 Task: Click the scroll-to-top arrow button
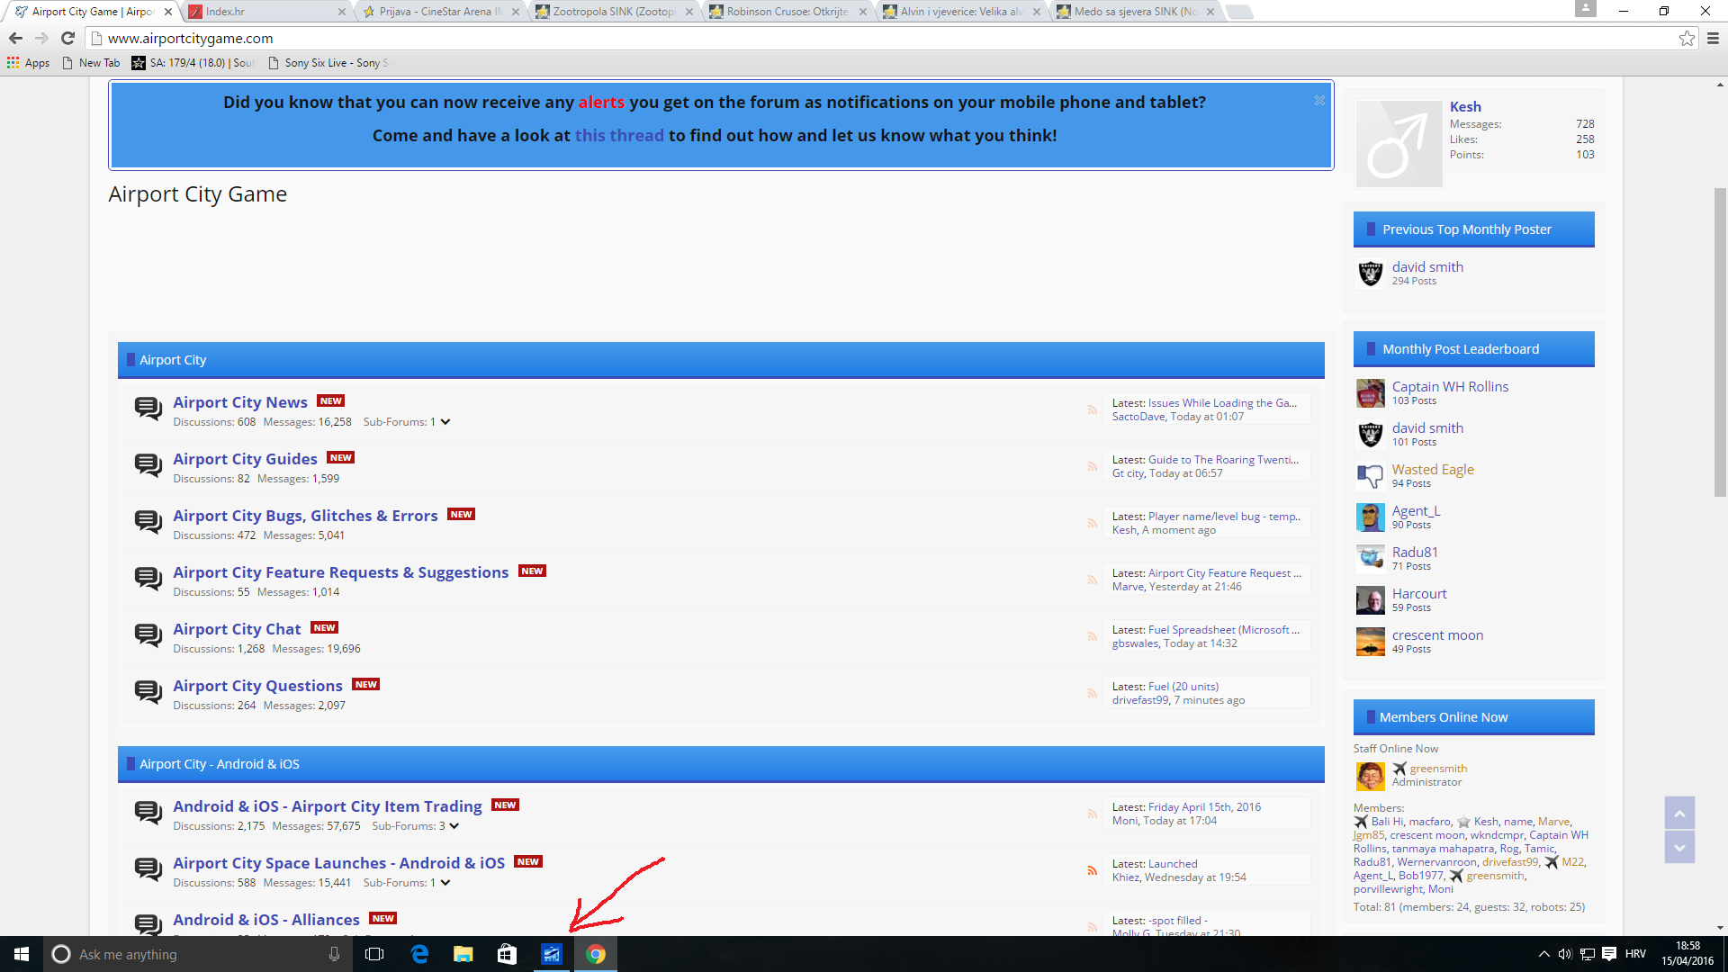[1679, 813]
